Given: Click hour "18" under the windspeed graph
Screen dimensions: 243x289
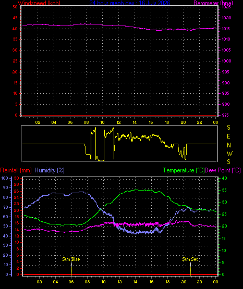Looking at the screenshot, I should [x=167, y=122].
